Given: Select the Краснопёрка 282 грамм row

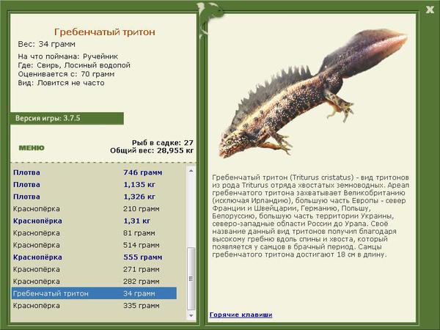Looking at the screenshot, I should point(94,281).
